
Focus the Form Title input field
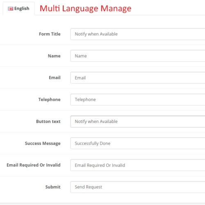tap(138, 34)
